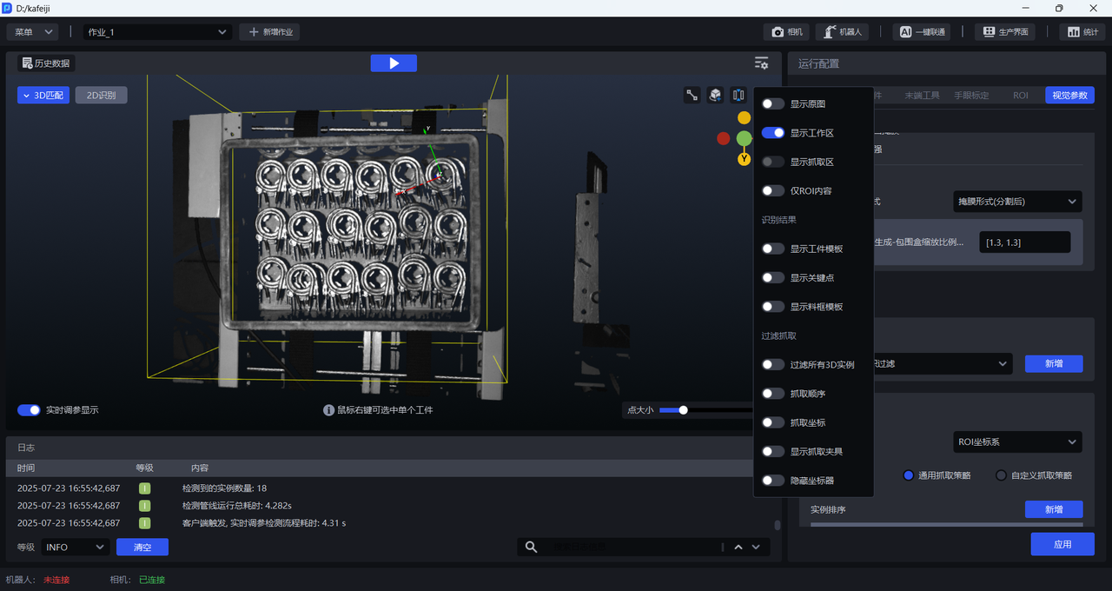Open the 机器人 robot panel
This screenshot has width=1112, height=591.
[842, 32]
